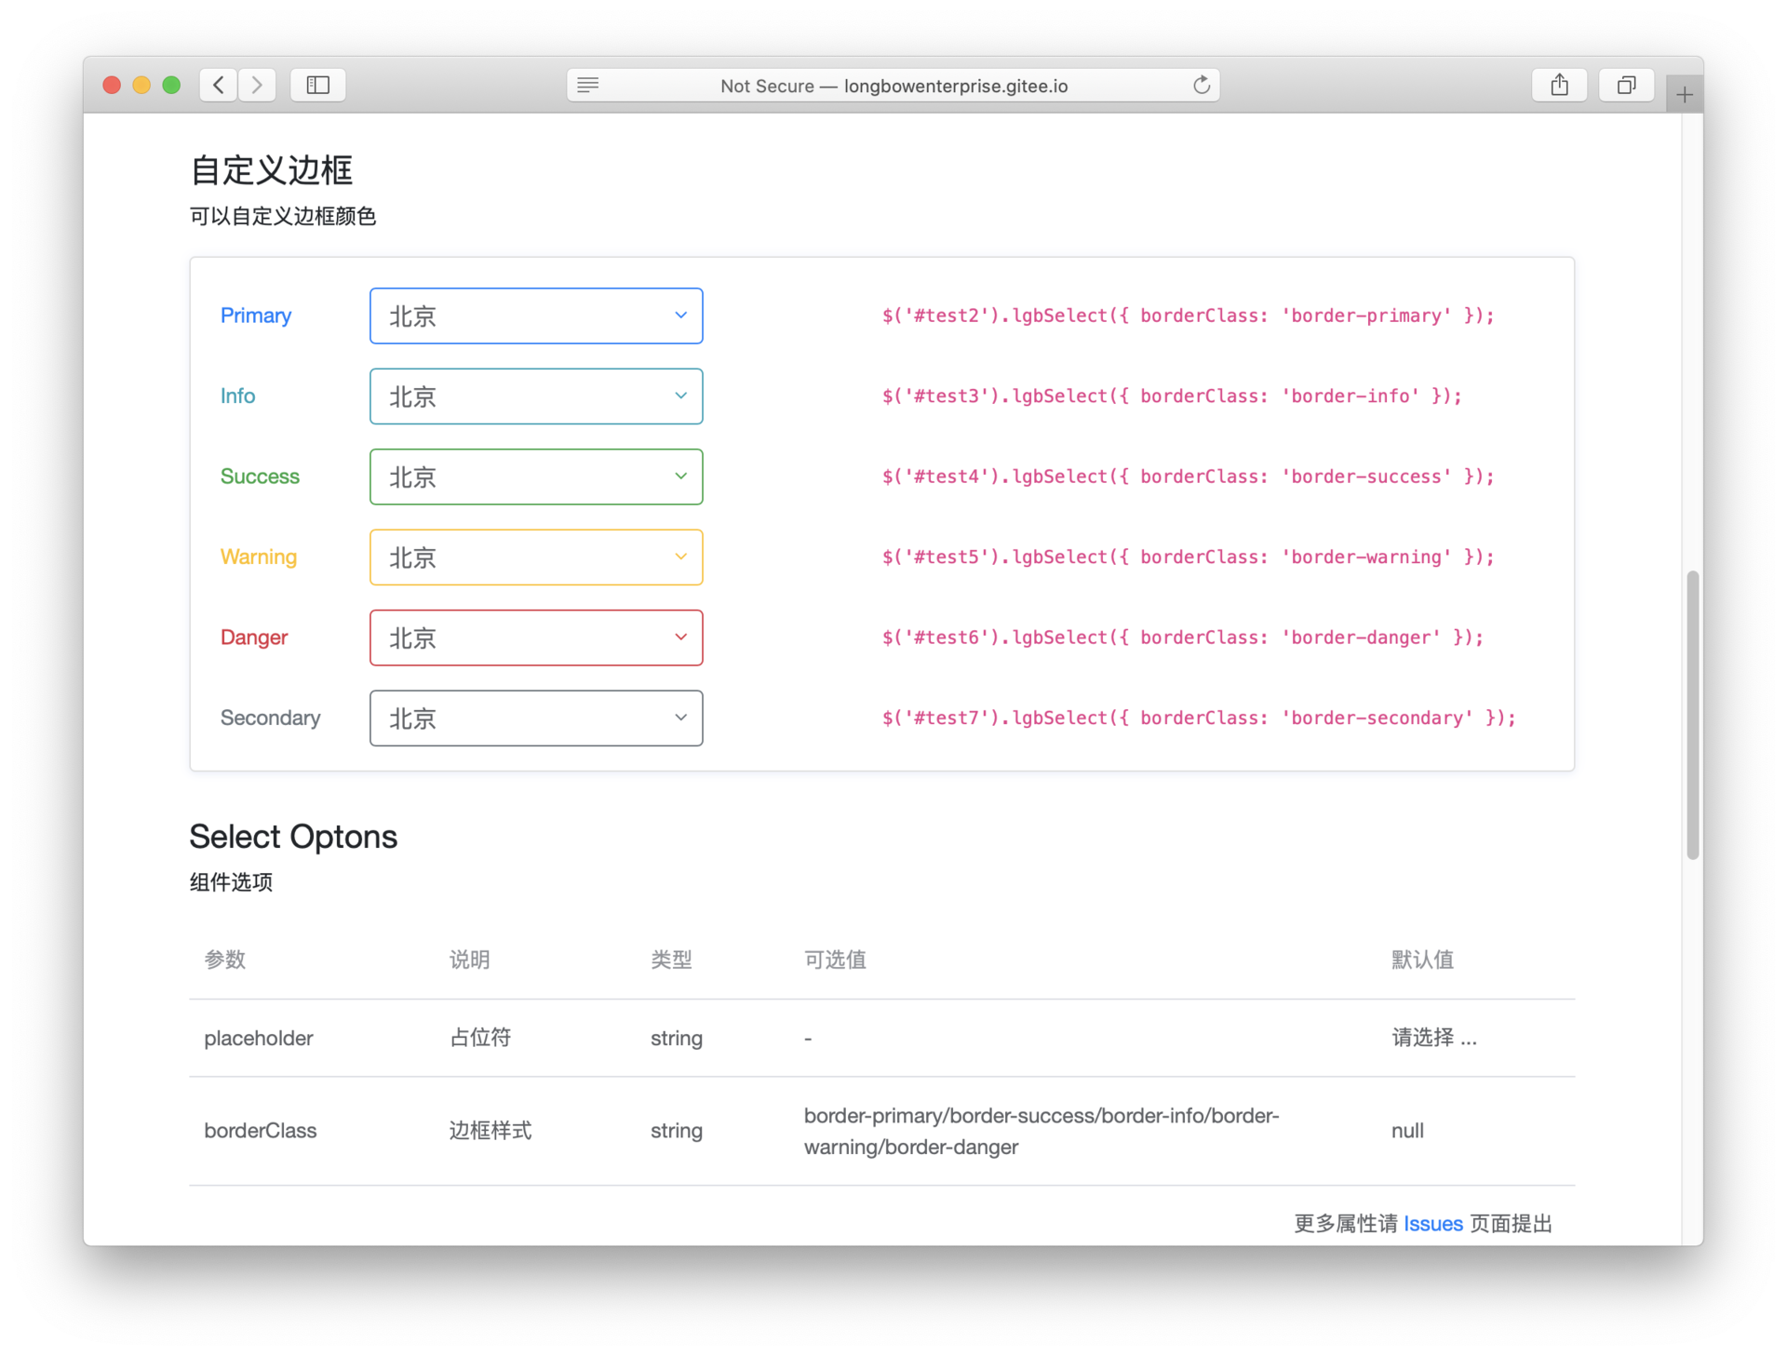Click the Danger label text
Image resolution: width=1787 pixels, height=1356 pixels.
point(253,638)
